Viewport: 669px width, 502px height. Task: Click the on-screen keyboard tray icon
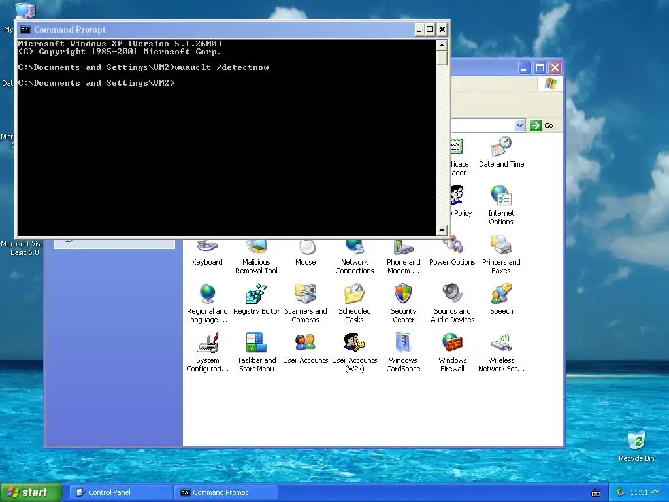tap(596, 493)
